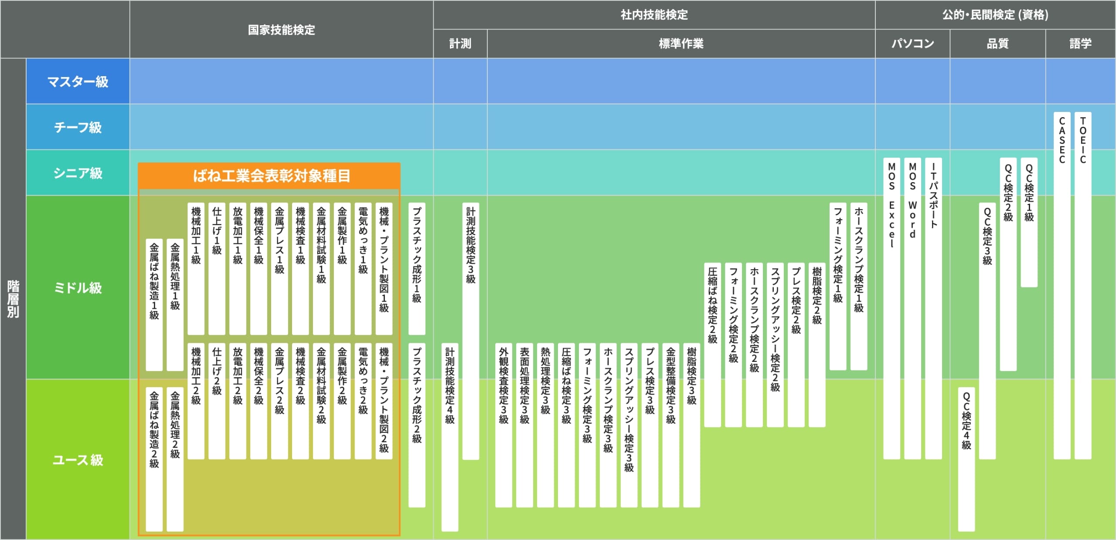Select the ミドル級 level row label
Image resolution: width=1116 pixels, height=540 pixels.
[x=78, y=287]
